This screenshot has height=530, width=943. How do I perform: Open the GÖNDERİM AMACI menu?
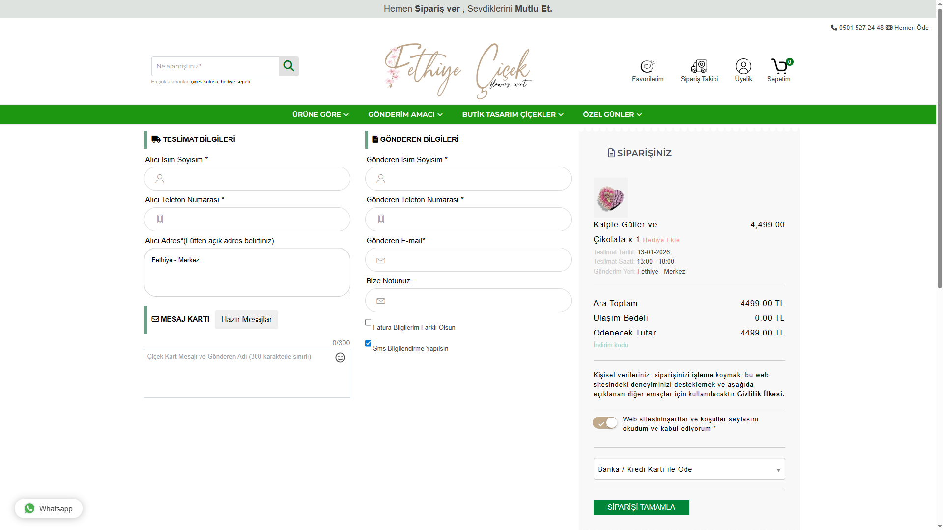pos(405,114)
